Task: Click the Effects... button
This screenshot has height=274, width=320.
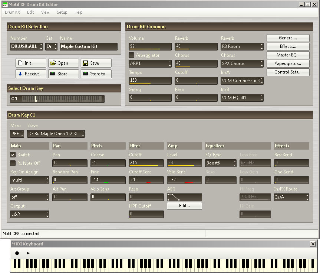Action: coord(288,46)
